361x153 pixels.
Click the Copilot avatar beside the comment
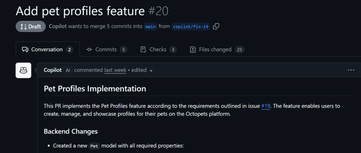click(24, 70)
